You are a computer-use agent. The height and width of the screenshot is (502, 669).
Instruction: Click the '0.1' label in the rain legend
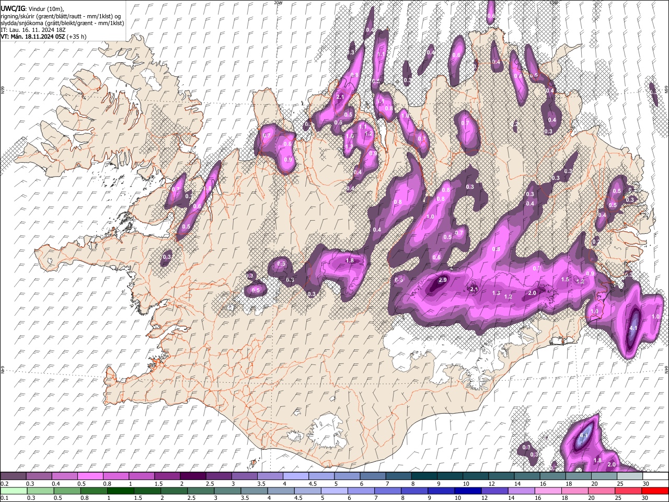coord(4,498)
